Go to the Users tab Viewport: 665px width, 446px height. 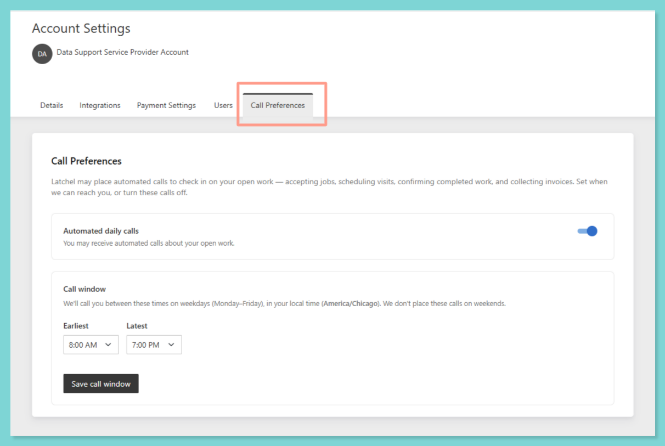click(x=223, y=105)
